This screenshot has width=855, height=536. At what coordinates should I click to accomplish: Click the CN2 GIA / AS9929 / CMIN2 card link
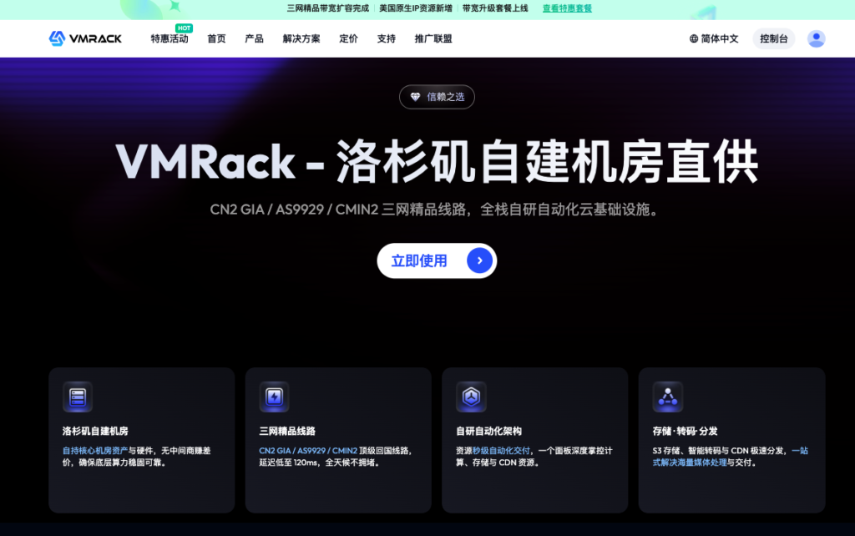tap(308, 450)
